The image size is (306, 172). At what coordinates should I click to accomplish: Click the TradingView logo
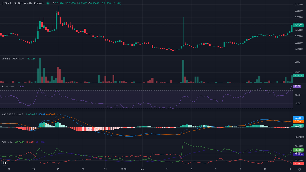pyautogui.click(x=4, y=162)
